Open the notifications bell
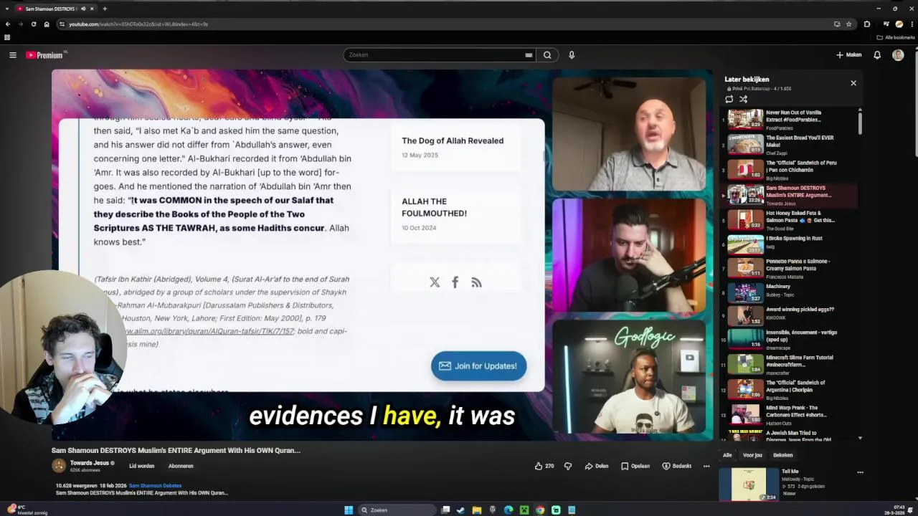This screenshot has width=918, height=516. [x=877, y=55]
